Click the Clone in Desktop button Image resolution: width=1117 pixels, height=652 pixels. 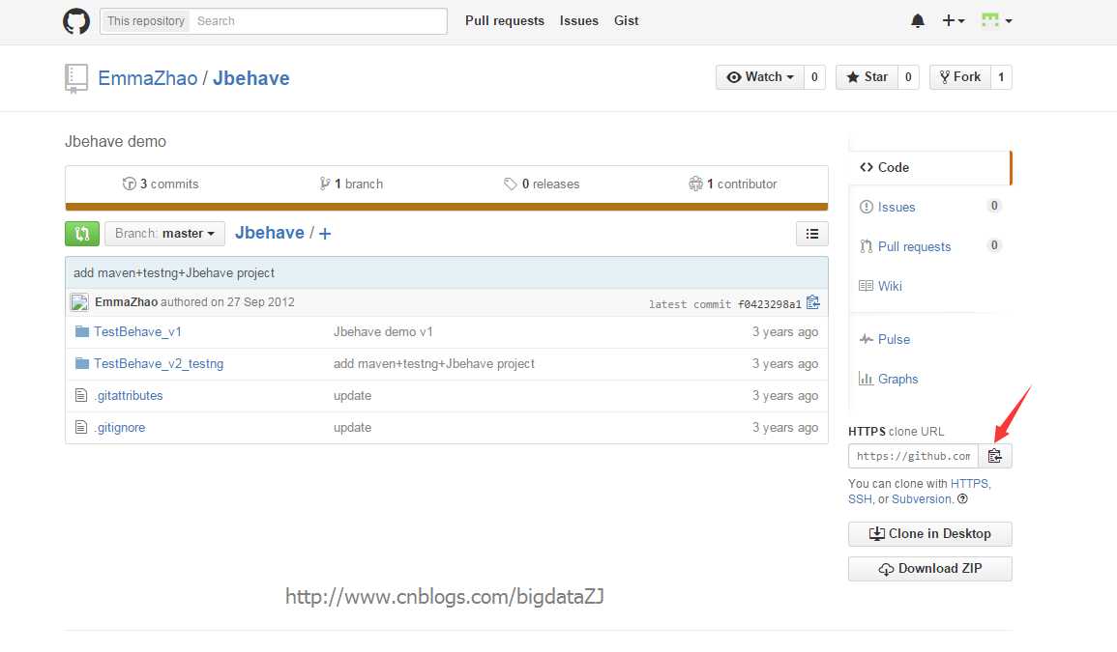point(929,534)
